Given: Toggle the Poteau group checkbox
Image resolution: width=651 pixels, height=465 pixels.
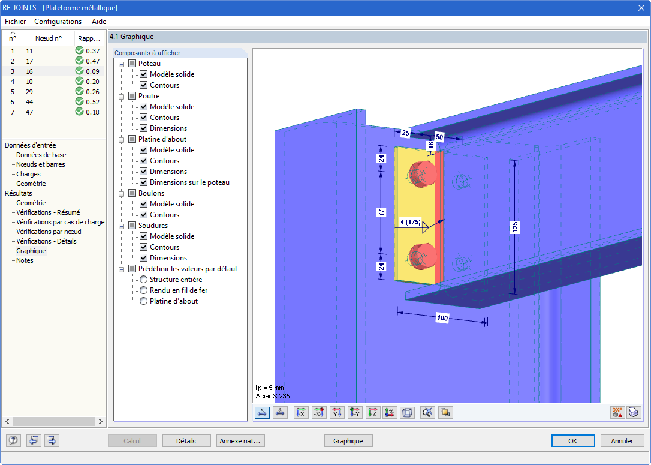Looking at the screenshot, I should pyautogui.click(x=132, y=64).
